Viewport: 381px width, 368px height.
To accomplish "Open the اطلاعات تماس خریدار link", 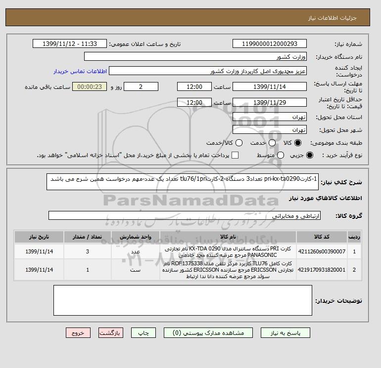I will [x=80, y=71].
